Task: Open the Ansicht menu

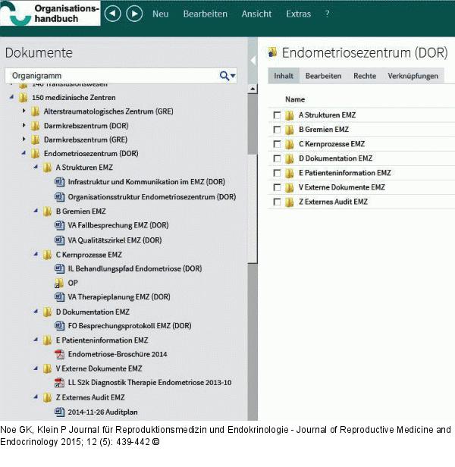Action: coord(256,14)
